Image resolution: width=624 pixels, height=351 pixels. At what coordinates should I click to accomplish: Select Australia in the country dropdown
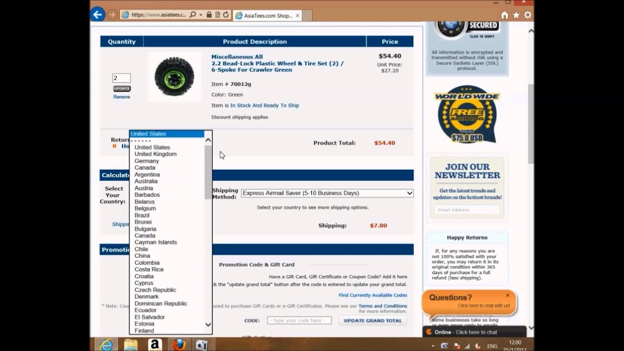pos(146,181)
